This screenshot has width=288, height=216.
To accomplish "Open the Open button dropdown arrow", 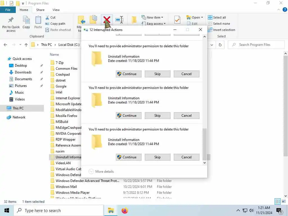I will click(202, 17).
